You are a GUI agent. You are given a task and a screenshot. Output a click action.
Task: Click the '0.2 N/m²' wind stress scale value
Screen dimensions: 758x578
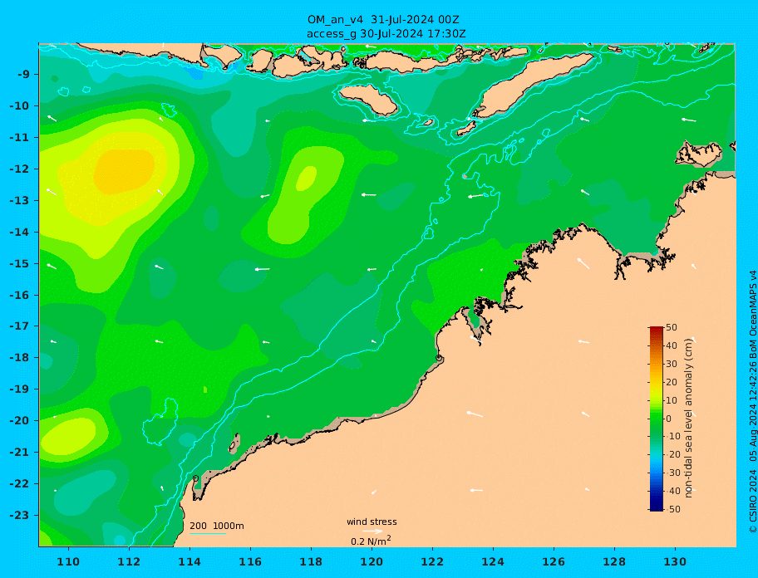tap(371, 541)
